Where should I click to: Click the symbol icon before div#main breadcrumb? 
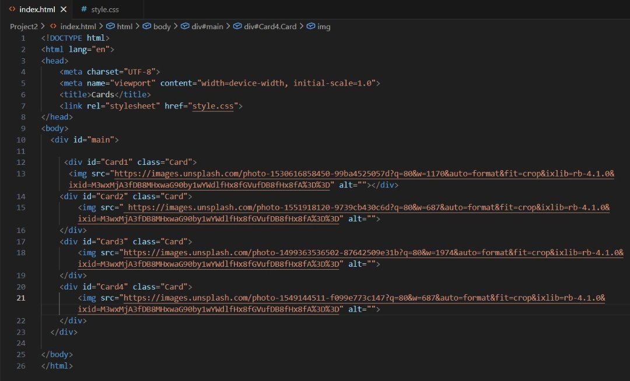185,26
